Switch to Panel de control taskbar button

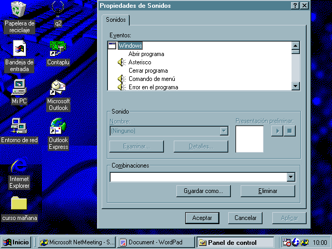(235, 242)
